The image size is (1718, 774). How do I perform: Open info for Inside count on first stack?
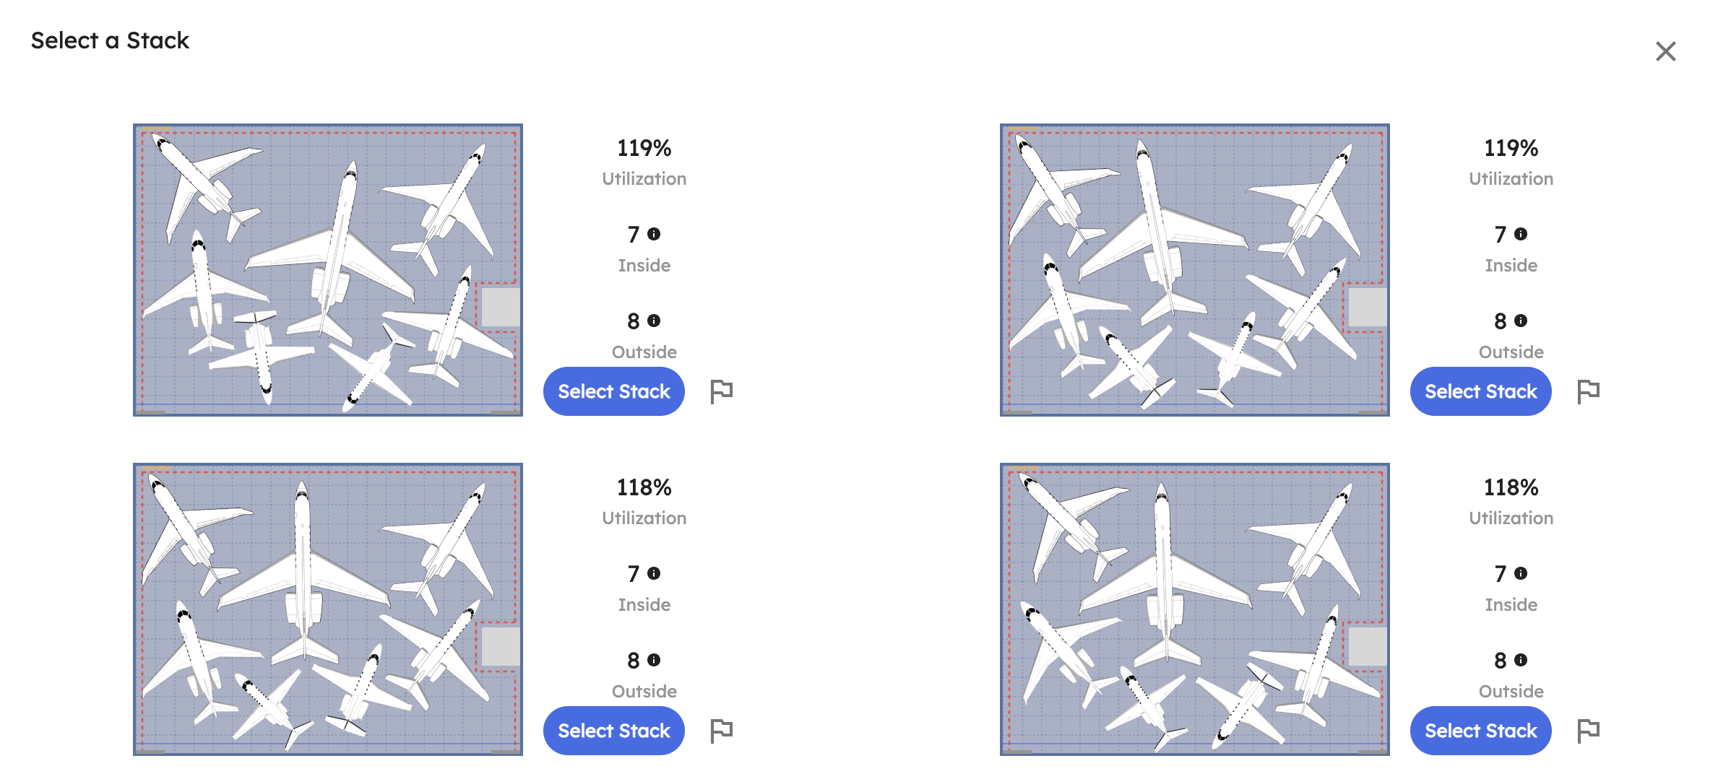655,233
